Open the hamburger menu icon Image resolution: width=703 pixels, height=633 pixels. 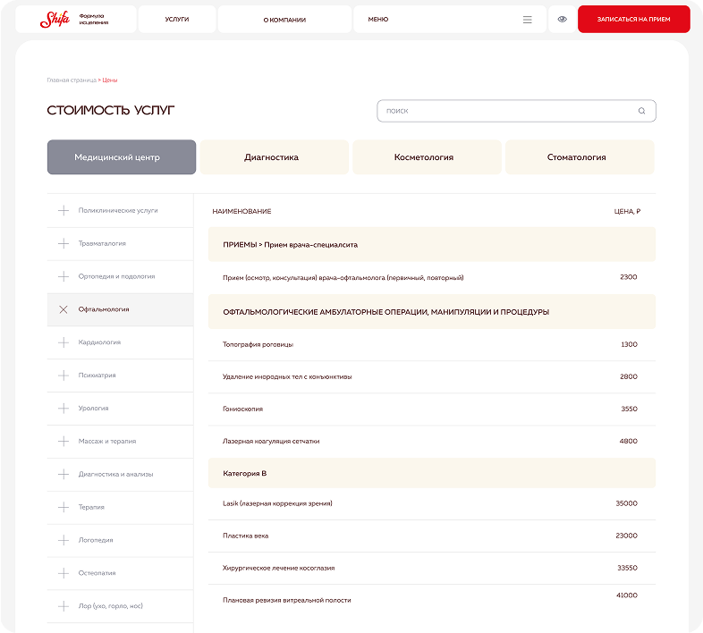tap(527, 20)
